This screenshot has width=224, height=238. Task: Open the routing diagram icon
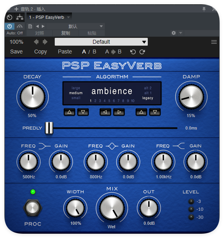coord(20,17)
